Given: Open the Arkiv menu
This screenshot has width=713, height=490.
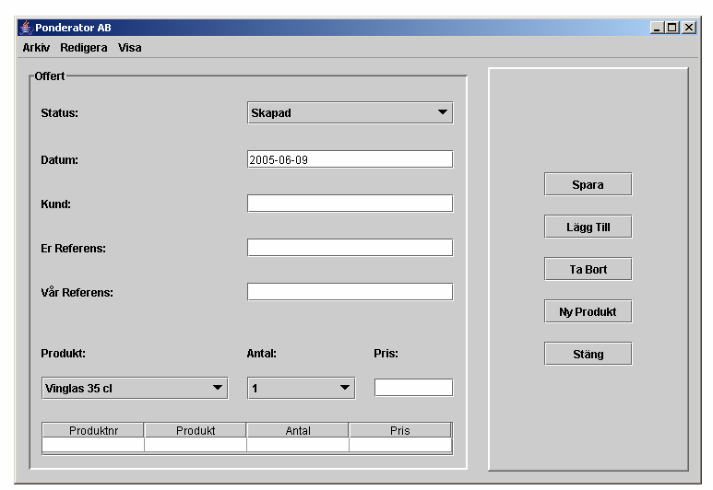Looking at the screenshot, I should click(36, 48).
